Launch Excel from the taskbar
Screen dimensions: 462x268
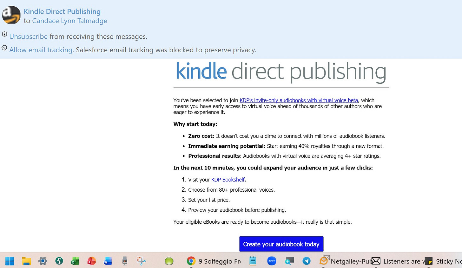point(75,261)
